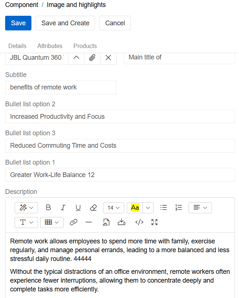Open the table insert dropdown
Viewport: 239px width, 298px height.
[x=52, y=222]
